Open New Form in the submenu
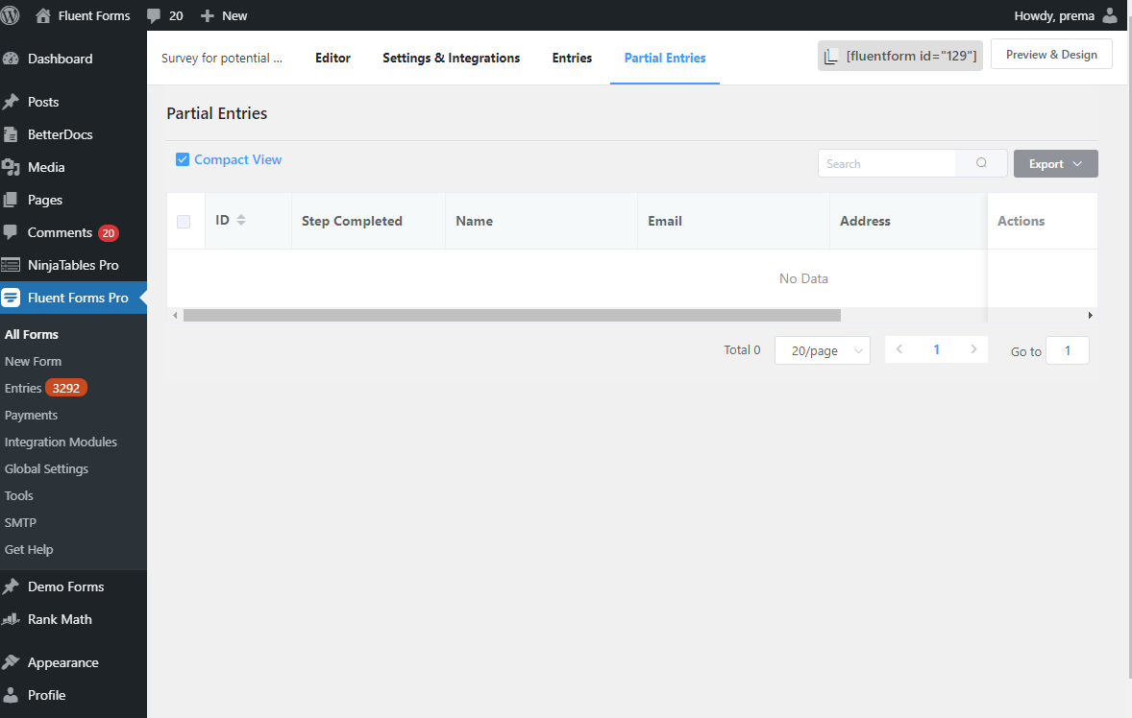Screen dimensions: 1132x718 pos(34,361)
